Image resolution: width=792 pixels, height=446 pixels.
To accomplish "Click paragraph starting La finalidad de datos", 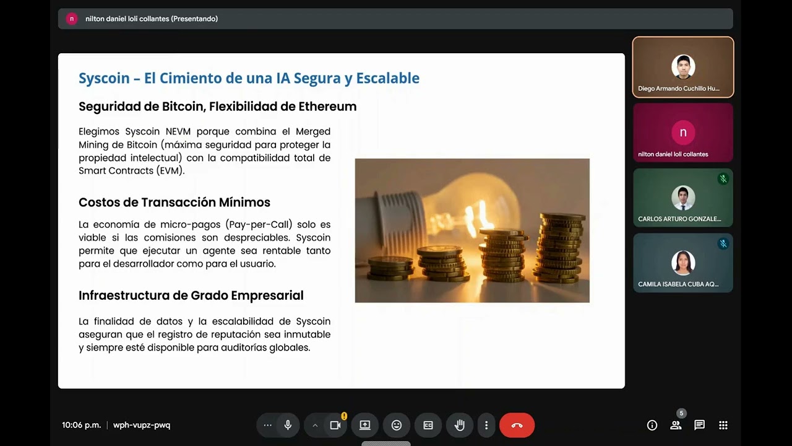I will pyautogui.click(x=204, y=334).
